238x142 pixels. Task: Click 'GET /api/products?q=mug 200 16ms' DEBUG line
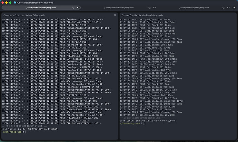click(151, 79)
